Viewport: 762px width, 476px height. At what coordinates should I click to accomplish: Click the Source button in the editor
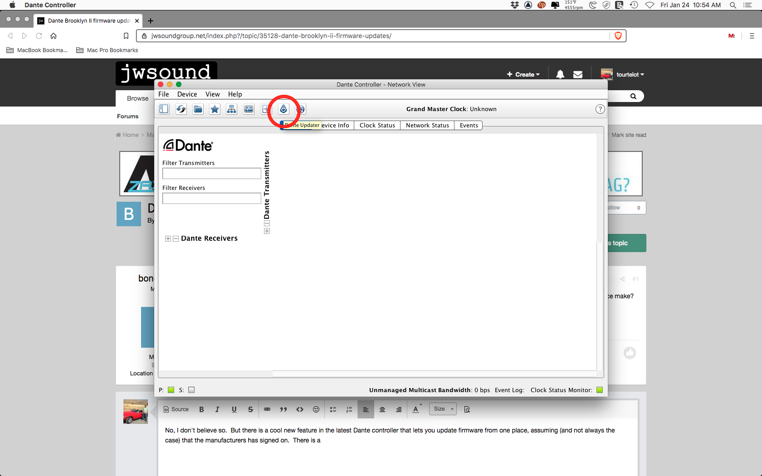click(176, 409)
